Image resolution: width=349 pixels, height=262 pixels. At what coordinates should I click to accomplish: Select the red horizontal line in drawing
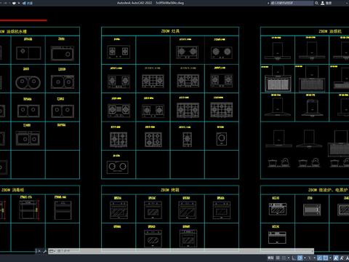(x=23, y=20)
